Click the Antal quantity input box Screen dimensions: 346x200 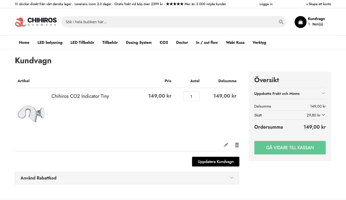coord(191,96)
